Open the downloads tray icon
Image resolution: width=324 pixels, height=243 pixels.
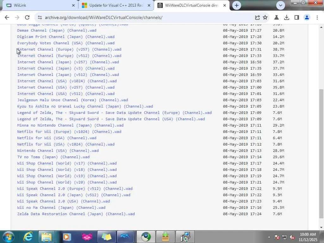tap(287, 18)
